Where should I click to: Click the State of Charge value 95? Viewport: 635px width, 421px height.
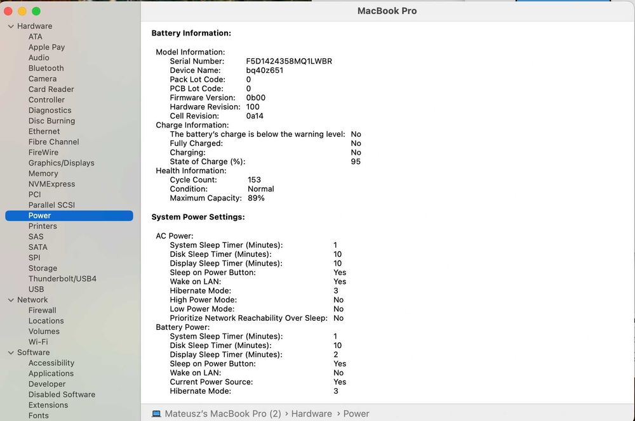tap(356, 162)
